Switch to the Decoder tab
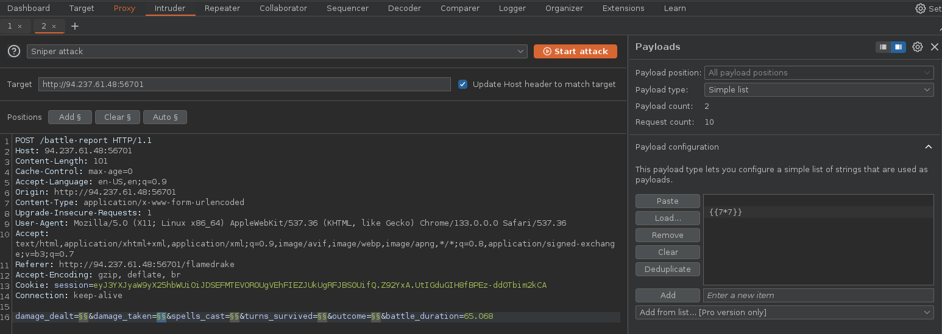Screen dimensions: 942x334 pos(405,9)
